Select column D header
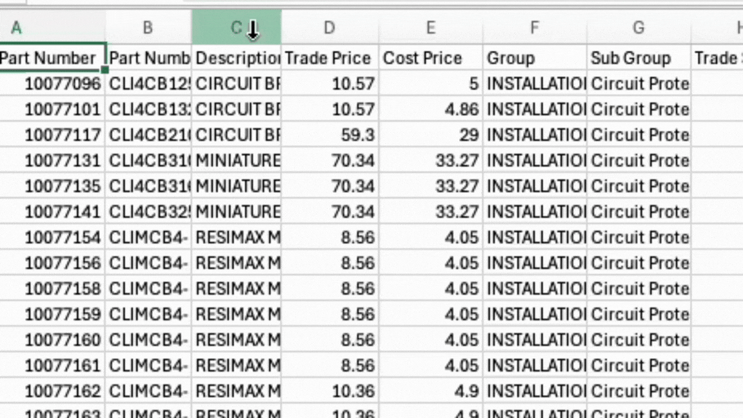This screenshot has height=418, width=743. [x=329, y=28]
